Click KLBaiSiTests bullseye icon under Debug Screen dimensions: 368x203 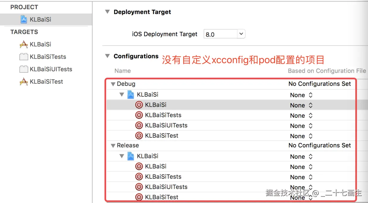tap(139, 115)
